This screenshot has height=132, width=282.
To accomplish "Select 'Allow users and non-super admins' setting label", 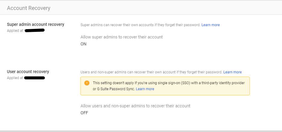I will (x=135, y=106).
